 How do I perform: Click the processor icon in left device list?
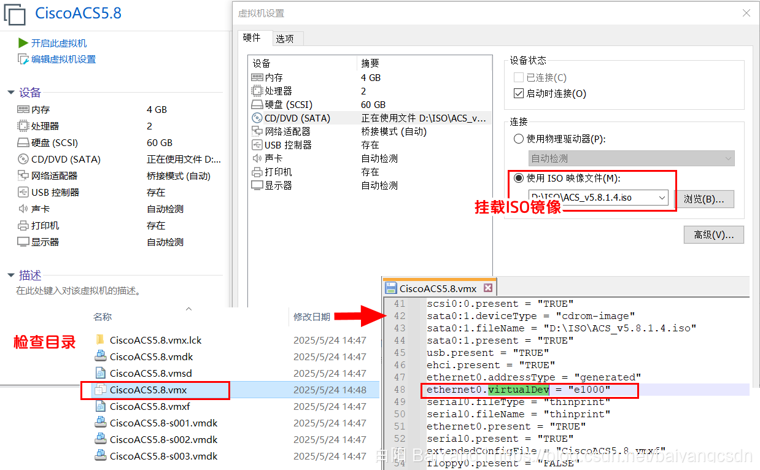[23, 126]
